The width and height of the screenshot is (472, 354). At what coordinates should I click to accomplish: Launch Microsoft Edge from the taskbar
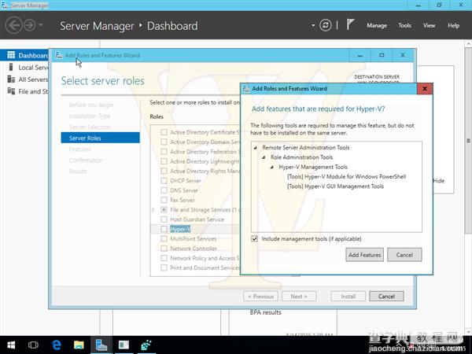57,345
